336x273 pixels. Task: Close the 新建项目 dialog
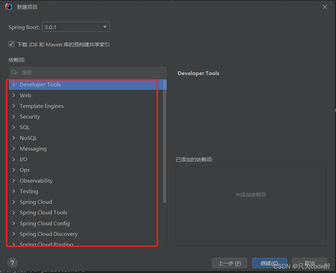[x=325, y=7]
